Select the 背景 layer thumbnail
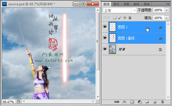The height and width of the screenshot is (106, 172). 113,49
